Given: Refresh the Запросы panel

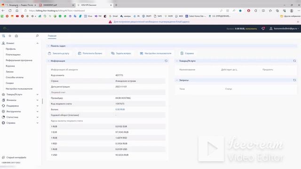Looking at the screenshot, I should (294, 80).
